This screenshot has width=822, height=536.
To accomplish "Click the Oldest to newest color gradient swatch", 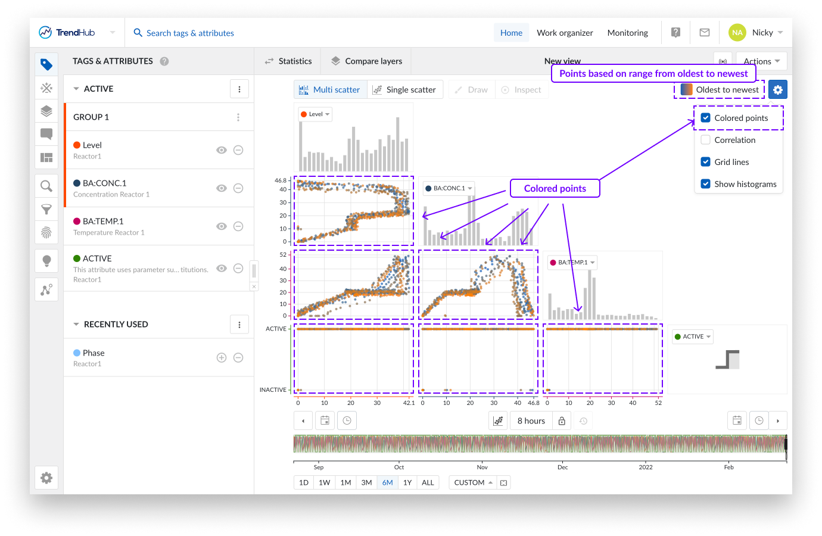I will (x=687, y=90).
